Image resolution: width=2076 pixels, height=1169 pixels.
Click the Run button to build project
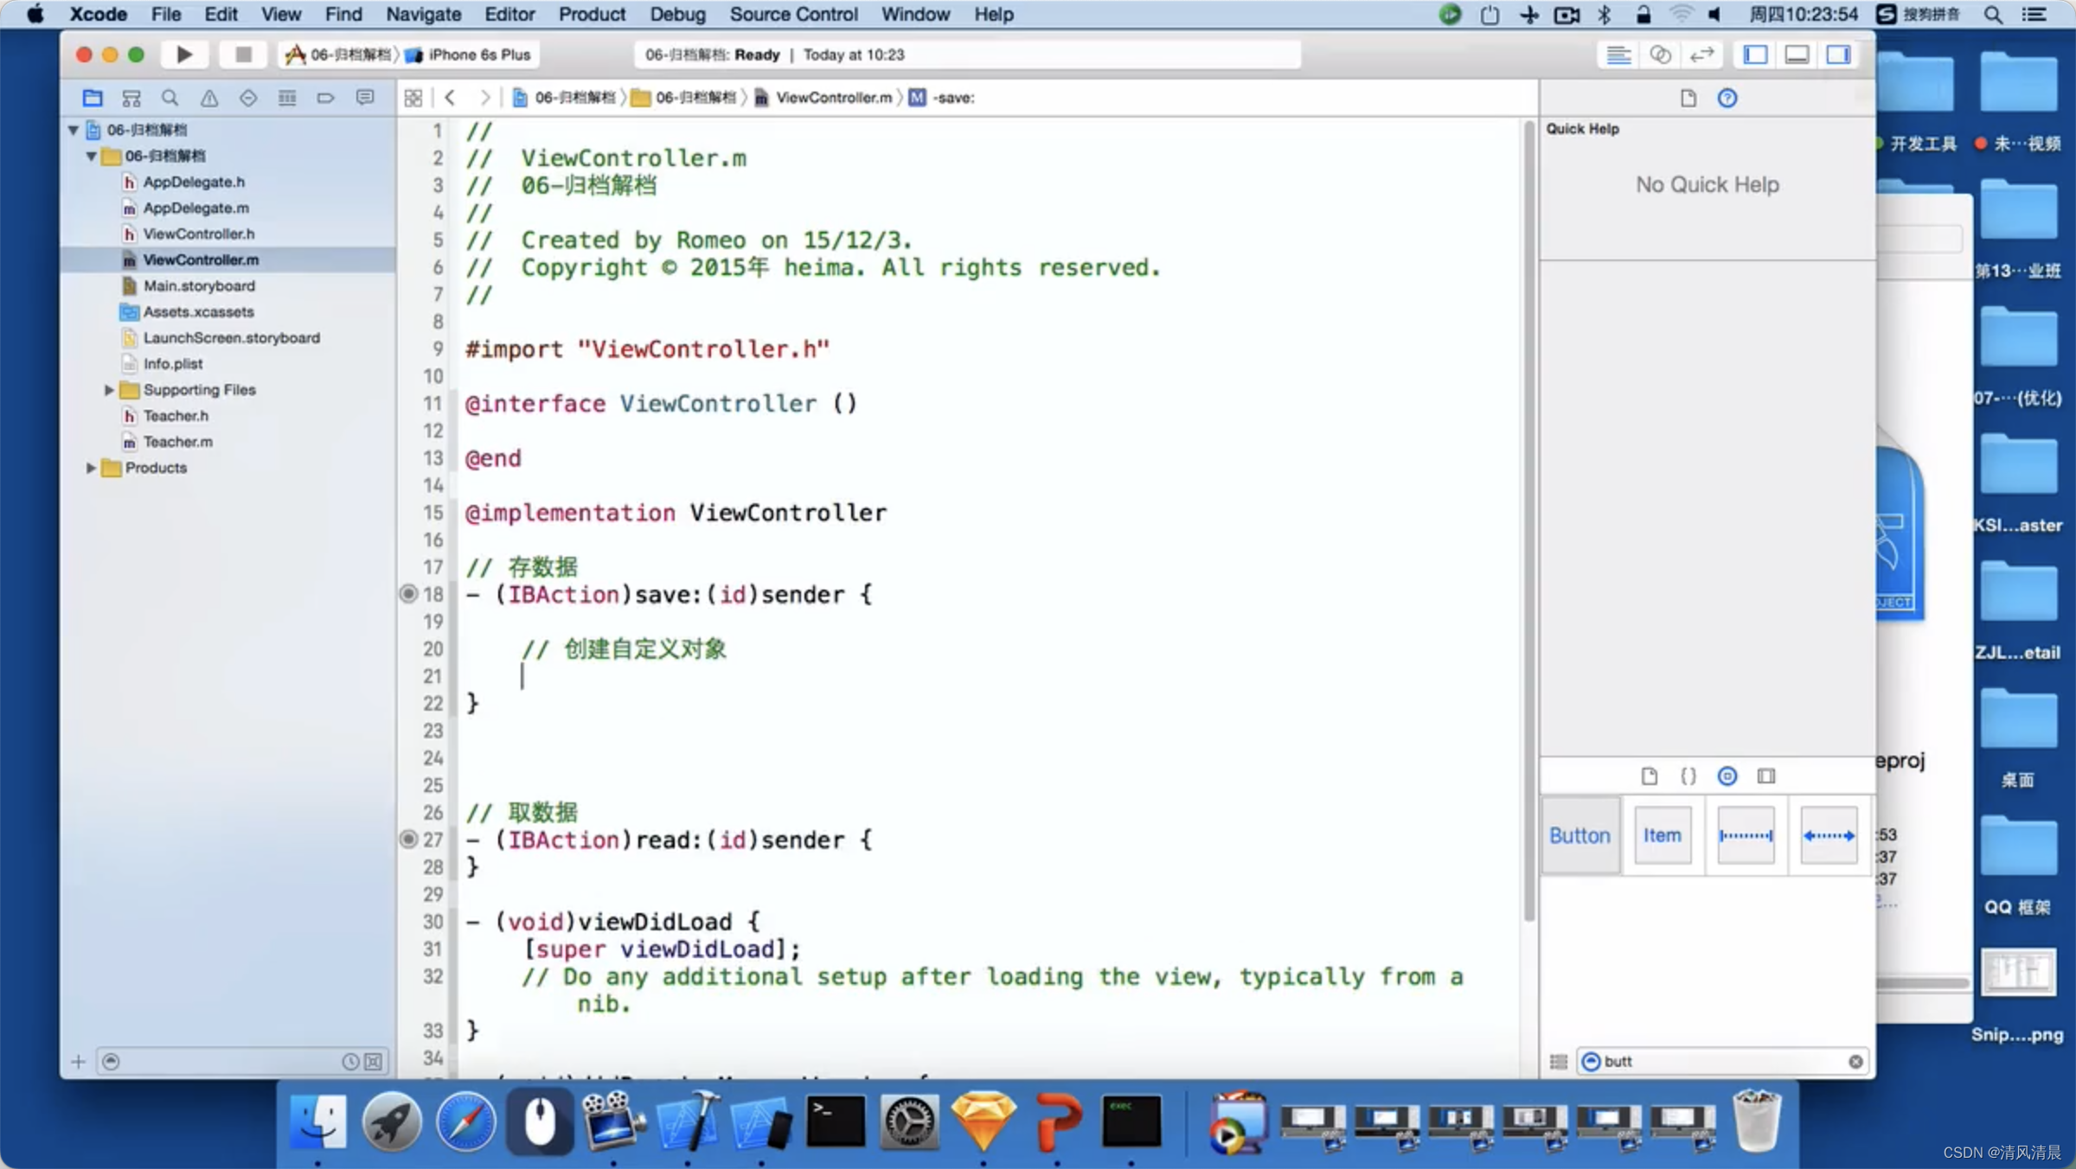(184, 54)
